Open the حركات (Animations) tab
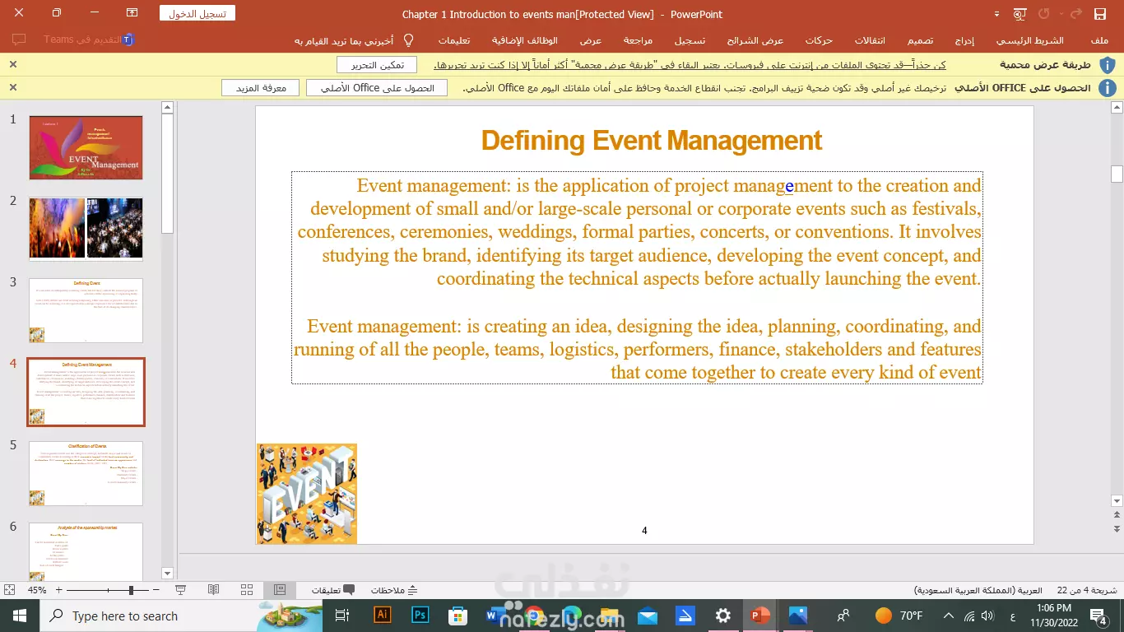The image size is (1124, 632). 819,40
